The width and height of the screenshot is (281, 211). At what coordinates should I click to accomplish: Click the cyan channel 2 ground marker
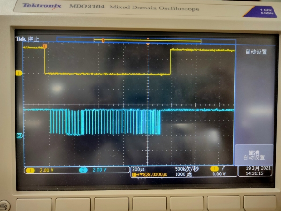coord(20,136)
